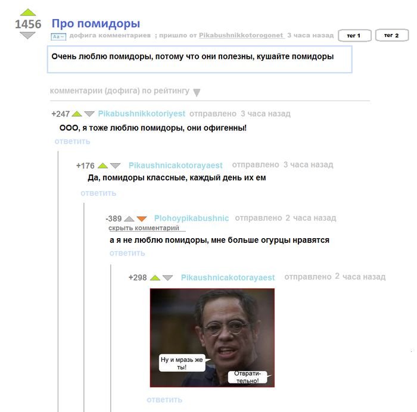Downvote the post Про помидоры
This screenshot has height=412, width=417.
27,35
